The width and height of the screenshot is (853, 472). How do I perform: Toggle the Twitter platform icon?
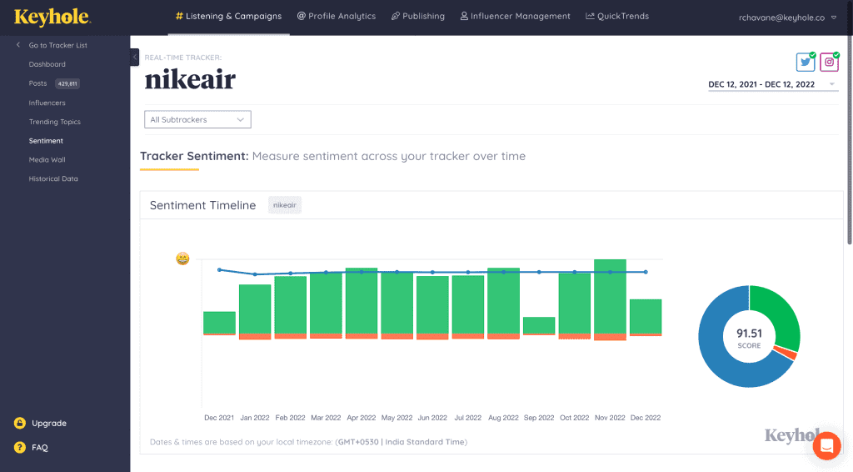[x=806, y=62]
